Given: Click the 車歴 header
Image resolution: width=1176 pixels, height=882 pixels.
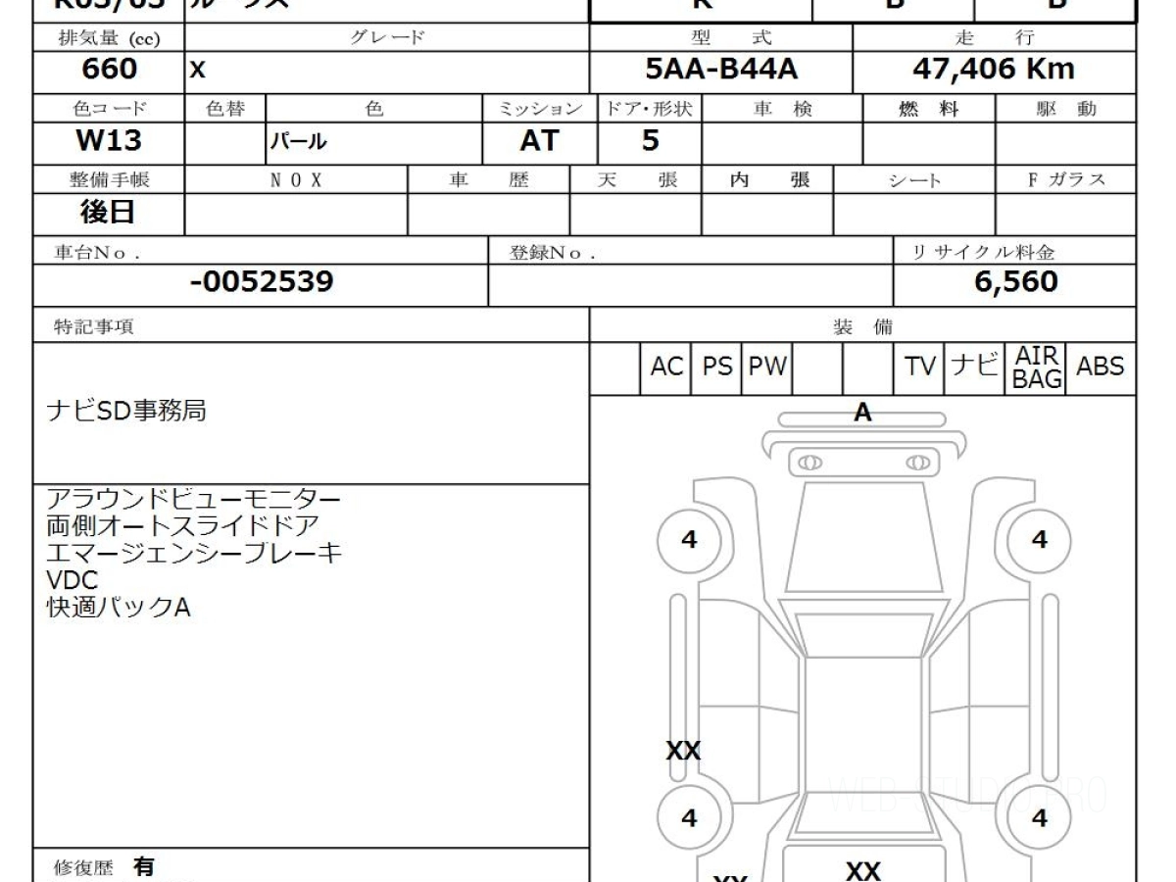Looking at the screenshot, I should (x=488, y=180).
